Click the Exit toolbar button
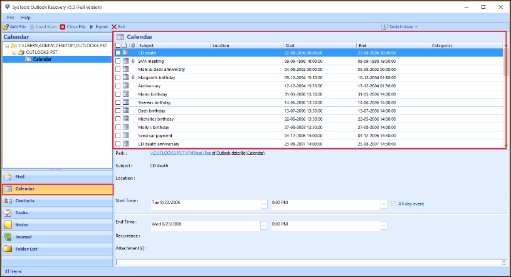 pos(119,27)
